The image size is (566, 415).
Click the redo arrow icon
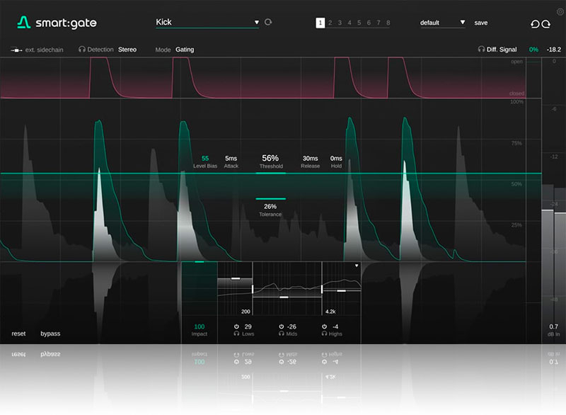(546, 23)
